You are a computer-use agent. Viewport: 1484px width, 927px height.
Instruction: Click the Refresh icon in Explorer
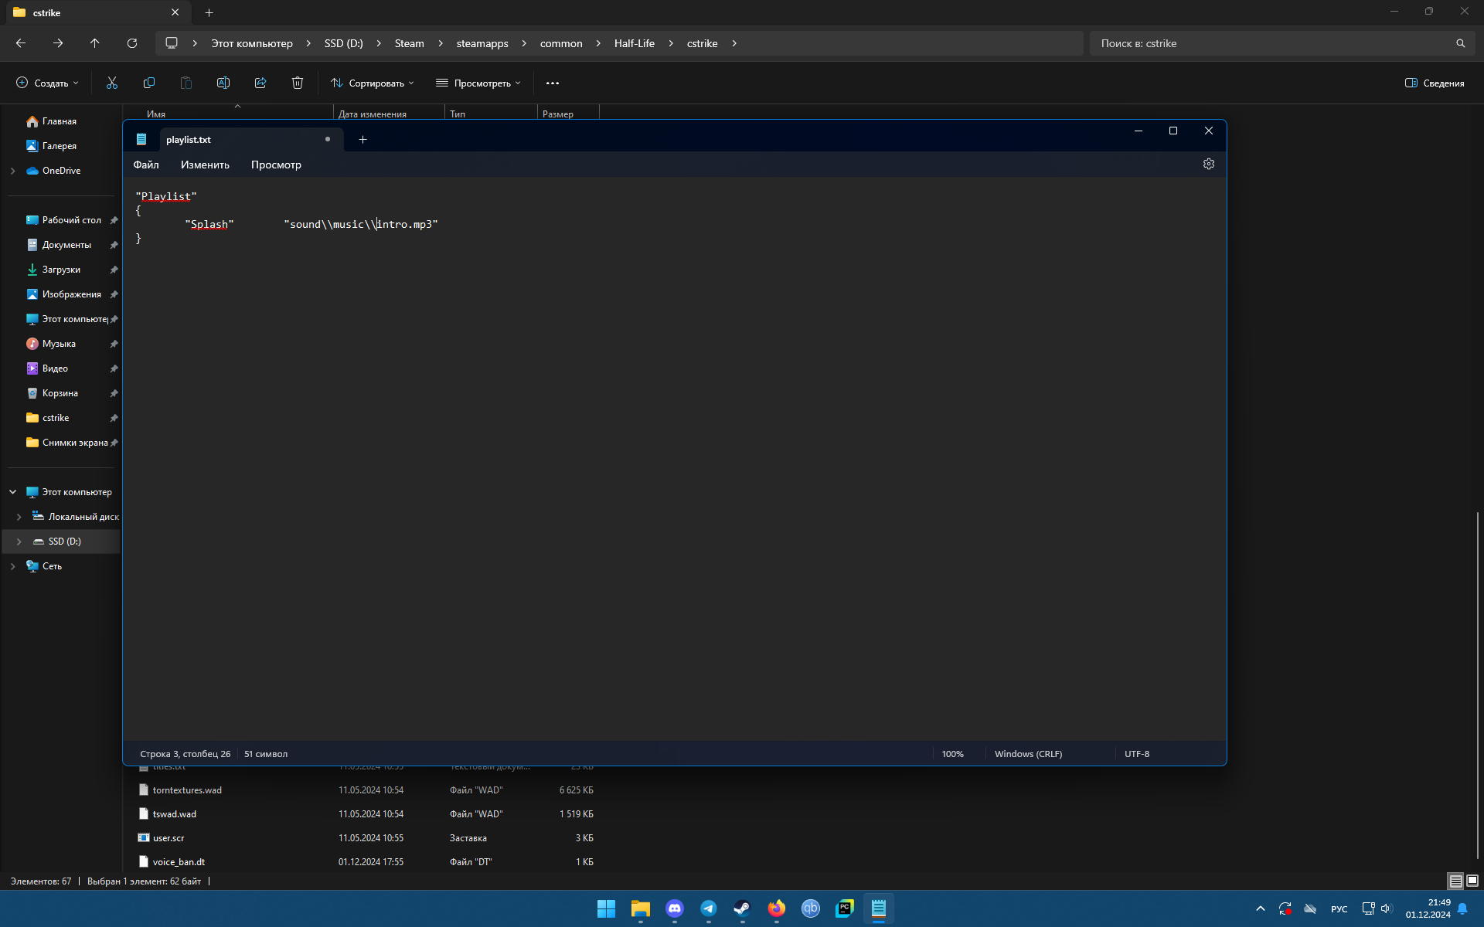pyautogui.click(x=132, y=43)
